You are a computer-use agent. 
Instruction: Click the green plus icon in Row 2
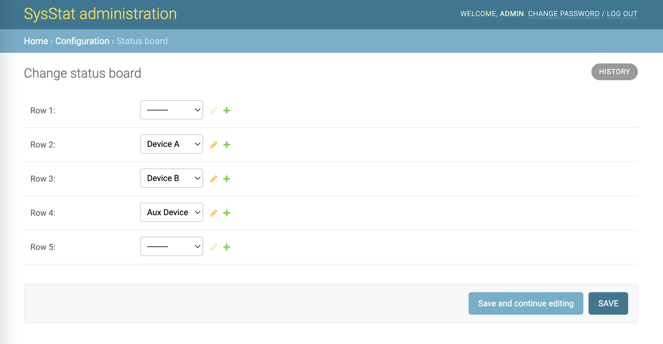click(x=227, y=145)
